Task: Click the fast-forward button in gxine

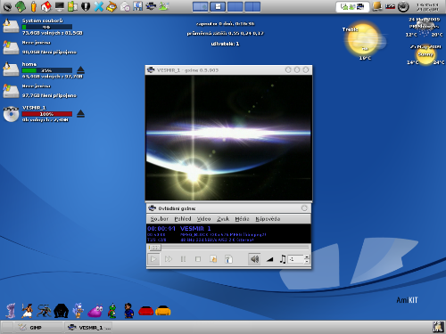Action: click(169, 259)
